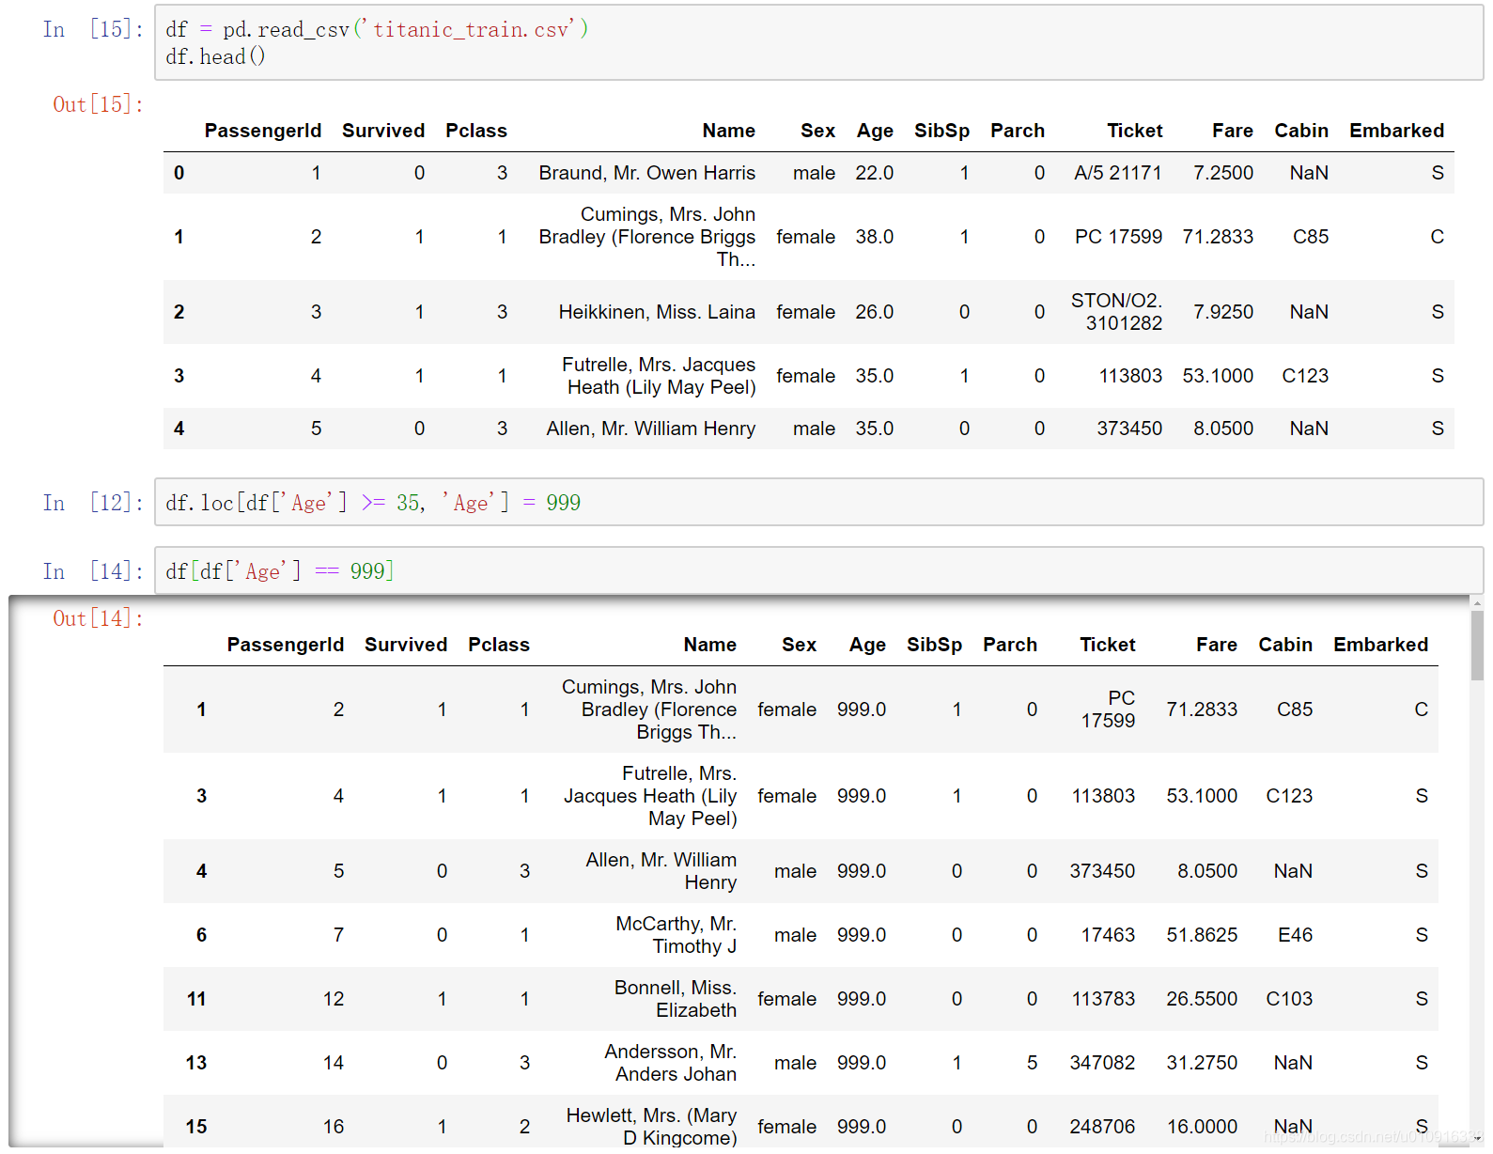Click PassengerId header in first table
Screen dimensions: 1493x1154
(x=263, y=131)
